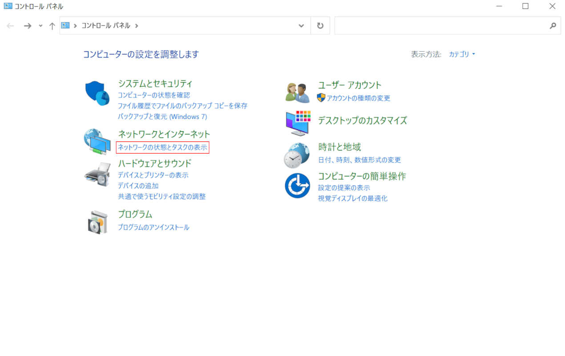Open プログラムのアンインストール link

click(153, 227)
